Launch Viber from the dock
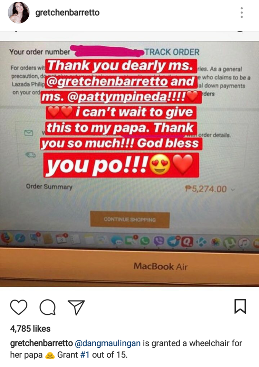Screen dimensions: 259x367 [x=159, y=241]
